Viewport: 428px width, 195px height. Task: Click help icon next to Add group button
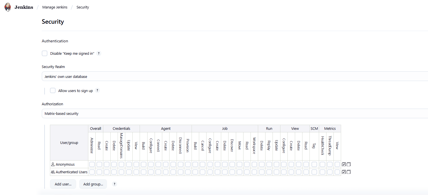(115, 184)
